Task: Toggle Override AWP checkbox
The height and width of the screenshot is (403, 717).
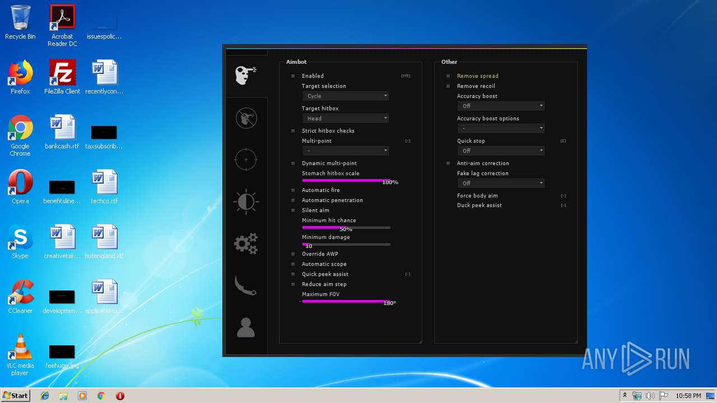Action: 292,254
